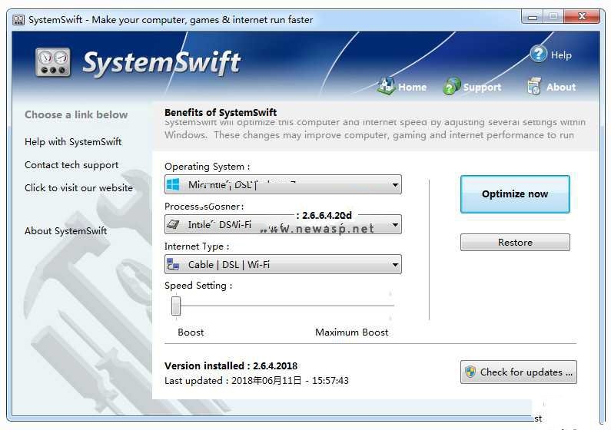
Task: Click the Help question mark icon
Action: 539,54
